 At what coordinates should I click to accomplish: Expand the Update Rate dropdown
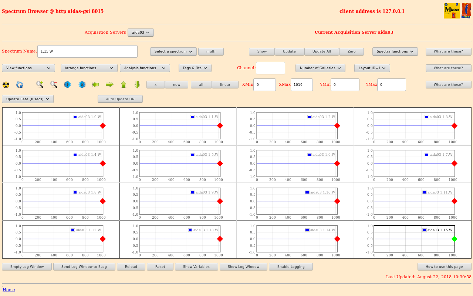(28, 99)
